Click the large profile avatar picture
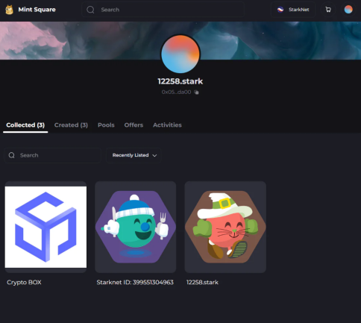Screen dimensions: 361x323 click(180, 54)
